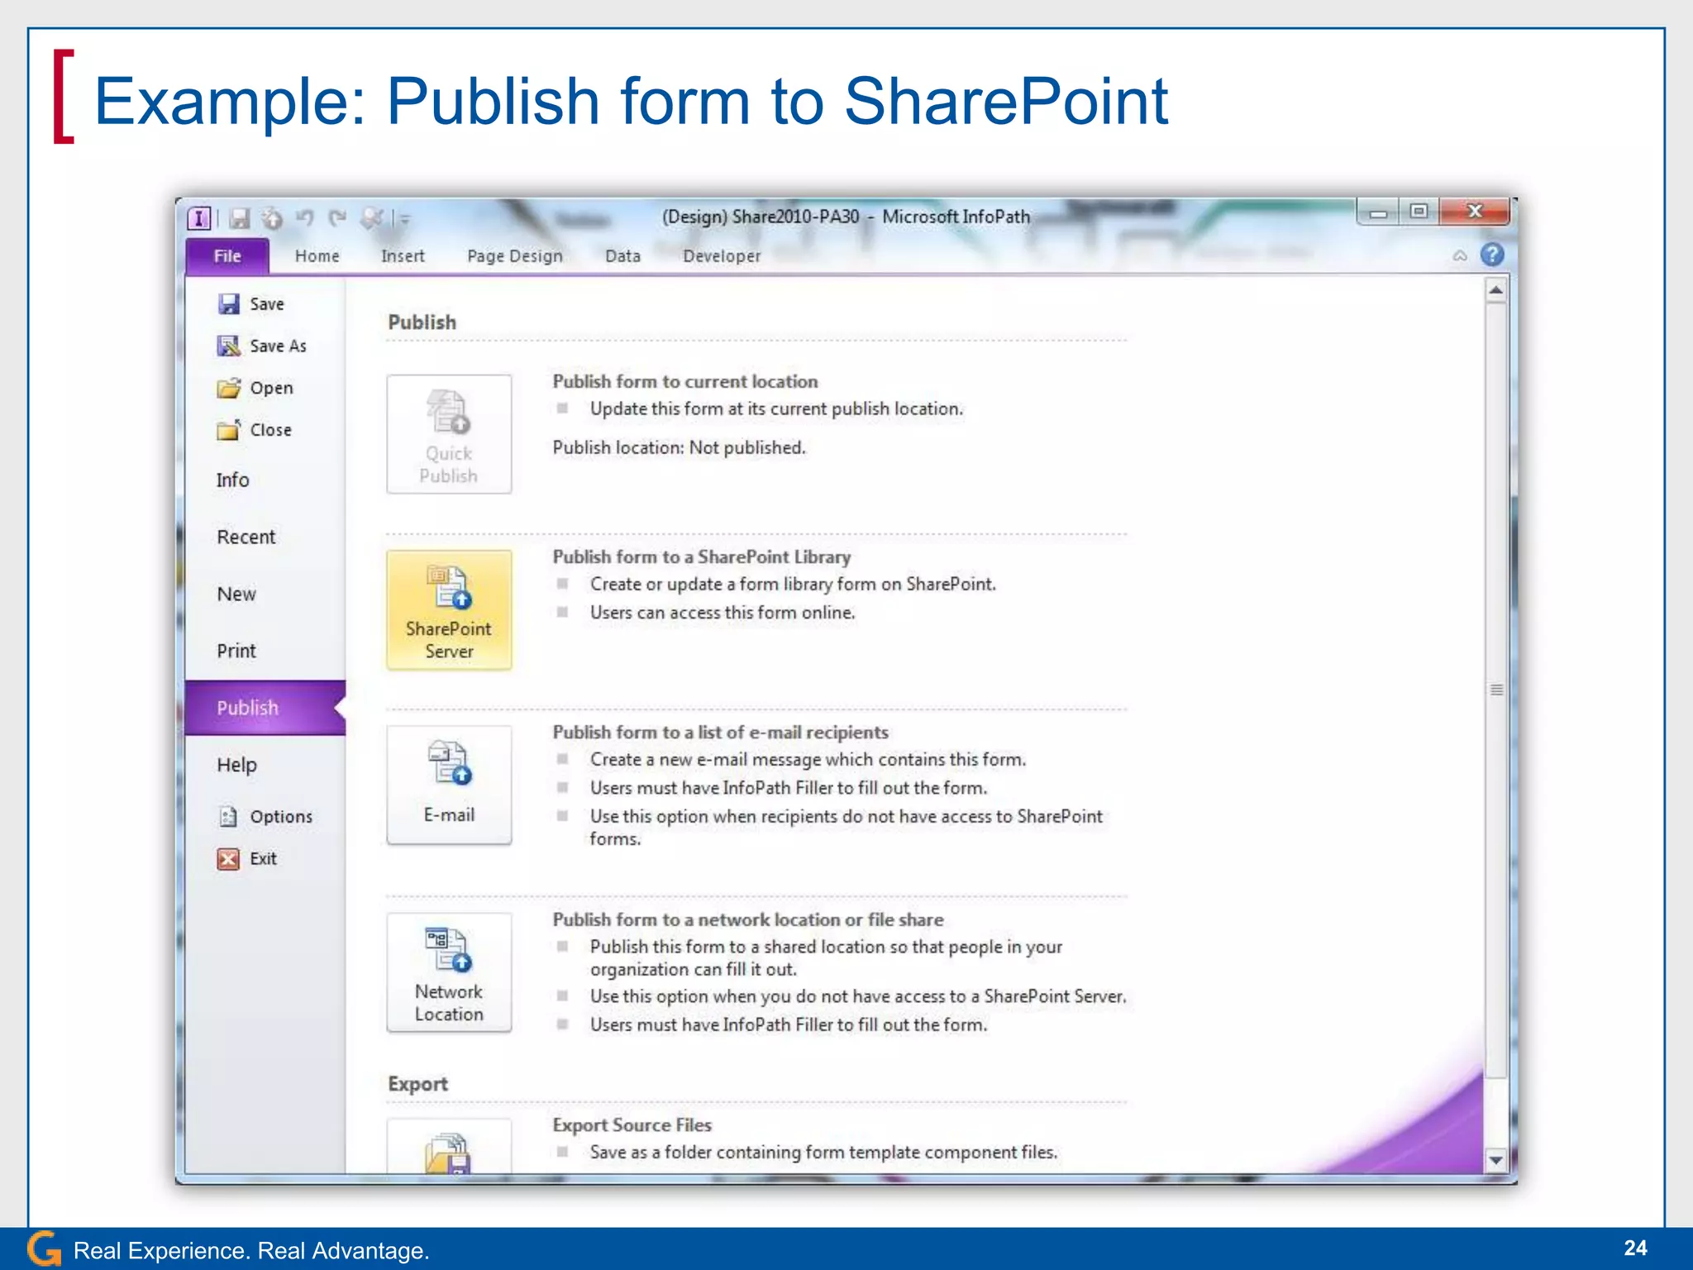The image size is (1693, 1270).
Task: Click the Redo icon in quick access toolbar
Action: (337, 218)
